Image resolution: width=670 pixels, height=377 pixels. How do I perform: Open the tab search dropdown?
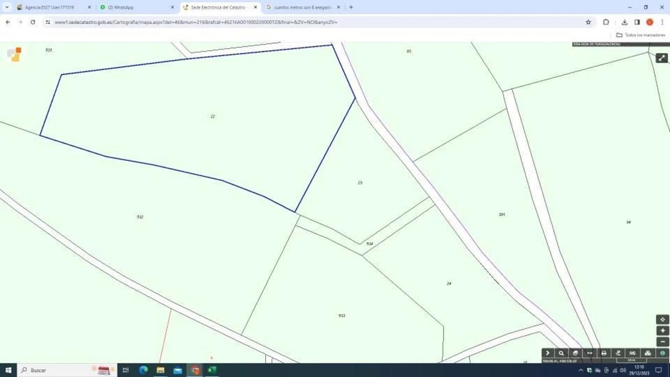(x=7, y=7)
